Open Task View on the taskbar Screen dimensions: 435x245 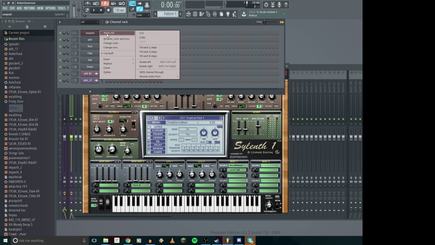(94, 241)
